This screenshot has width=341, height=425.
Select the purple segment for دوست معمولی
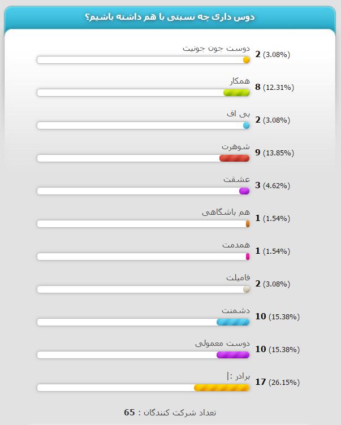[x=233, y=355]
